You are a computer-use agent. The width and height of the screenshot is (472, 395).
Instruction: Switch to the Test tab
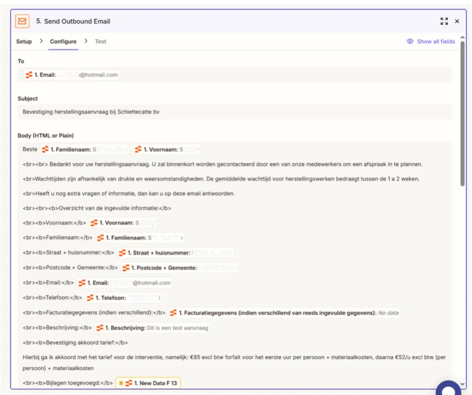(101, 42)
